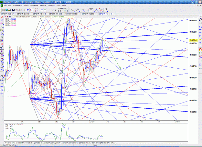Open the Statistics menu
The image size is (202, 147).
pos(51,5)
